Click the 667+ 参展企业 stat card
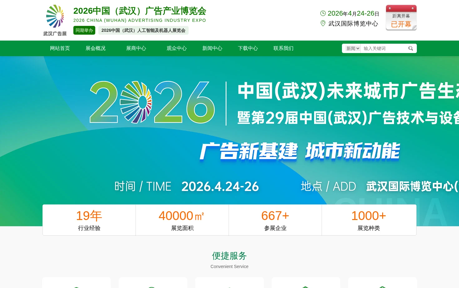Screen dimensions: 459x288 click(x=275, y=220)
